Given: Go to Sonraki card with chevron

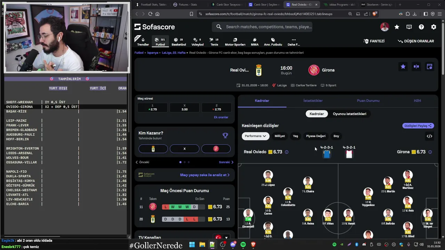Looking at the screenshot, I should (226, 162).
